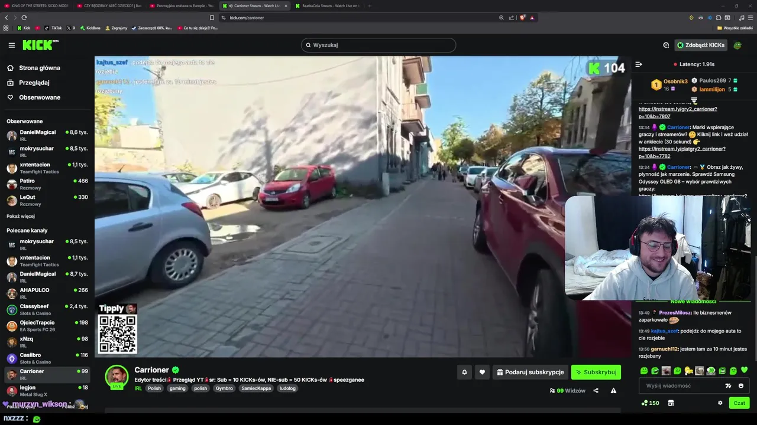Click the IRL category link

[138, 388]
